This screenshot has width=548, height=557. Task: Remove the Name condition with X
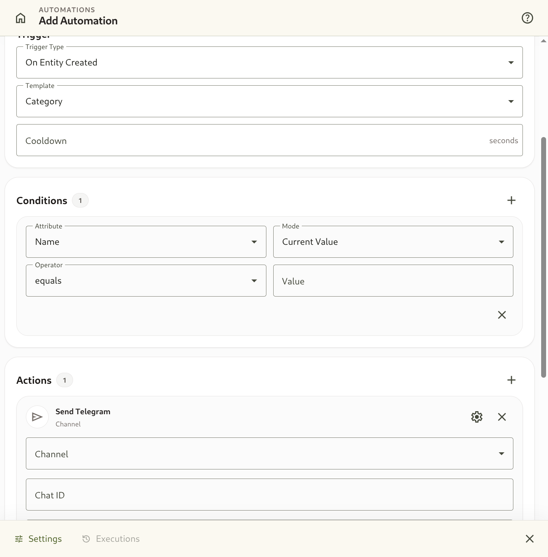(x=502, y=315)
